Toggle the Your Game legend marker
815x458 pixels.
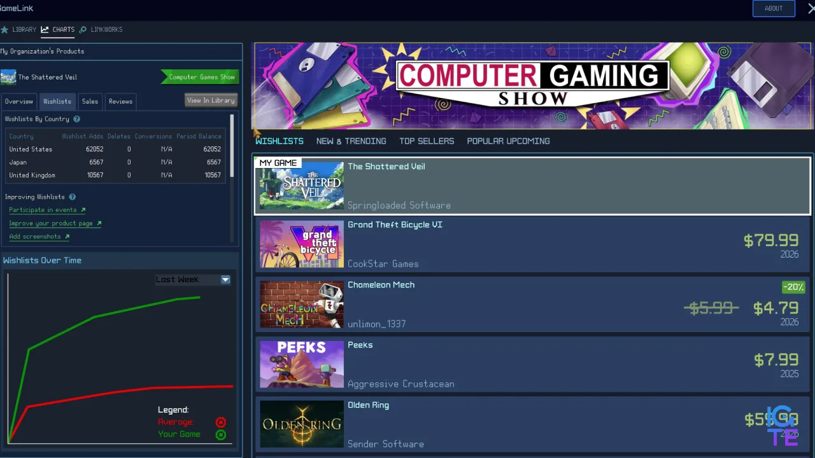point(221,435)
